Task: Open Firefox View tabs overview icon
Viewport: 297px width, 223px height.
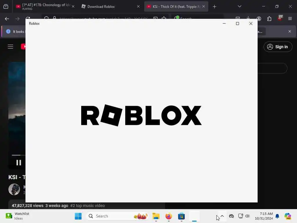Action: pyautogui.click(x=6, y=7)
